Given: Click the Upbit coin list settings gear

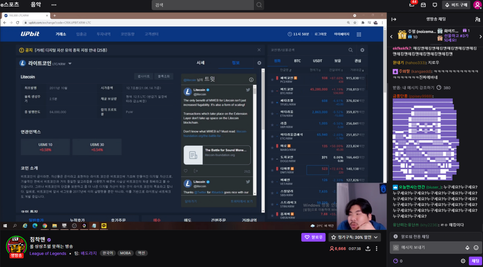Looking at the screenshot, I should pyautogui.click(x=362, y=50).
